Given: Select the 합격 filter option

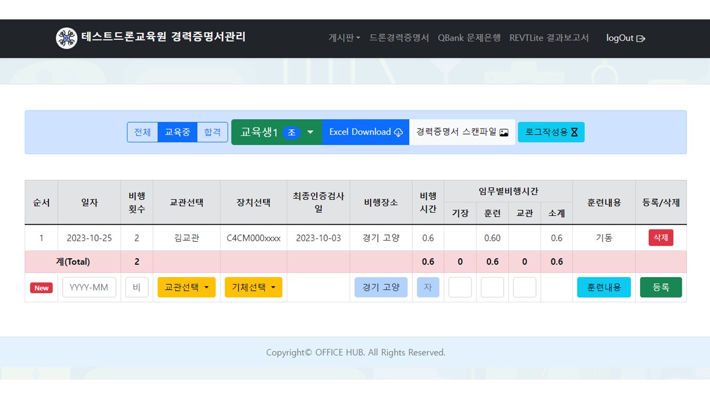Looking at the screenshot, I should pyautogui.click(x=212, y=132).
